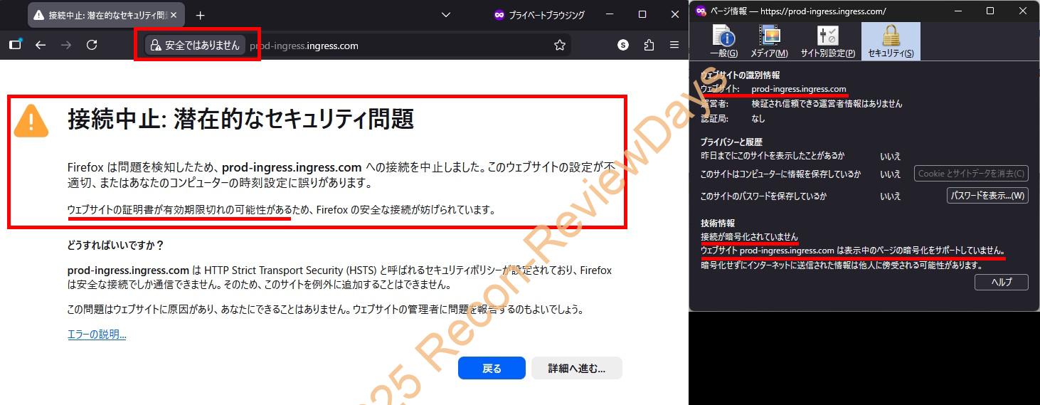Click the address bar URL field
1040x405 pixels.
(398, 46)
